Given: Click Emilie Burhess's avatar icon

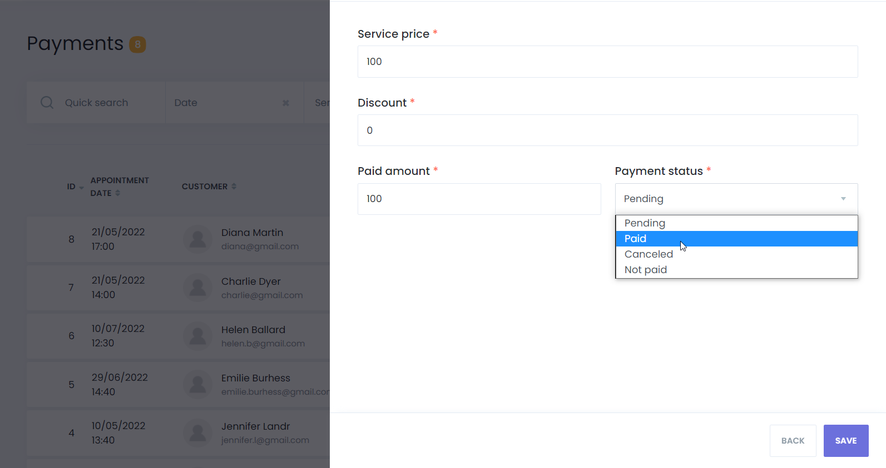Looking at the screenshot, I should click(x=197, y=384).
